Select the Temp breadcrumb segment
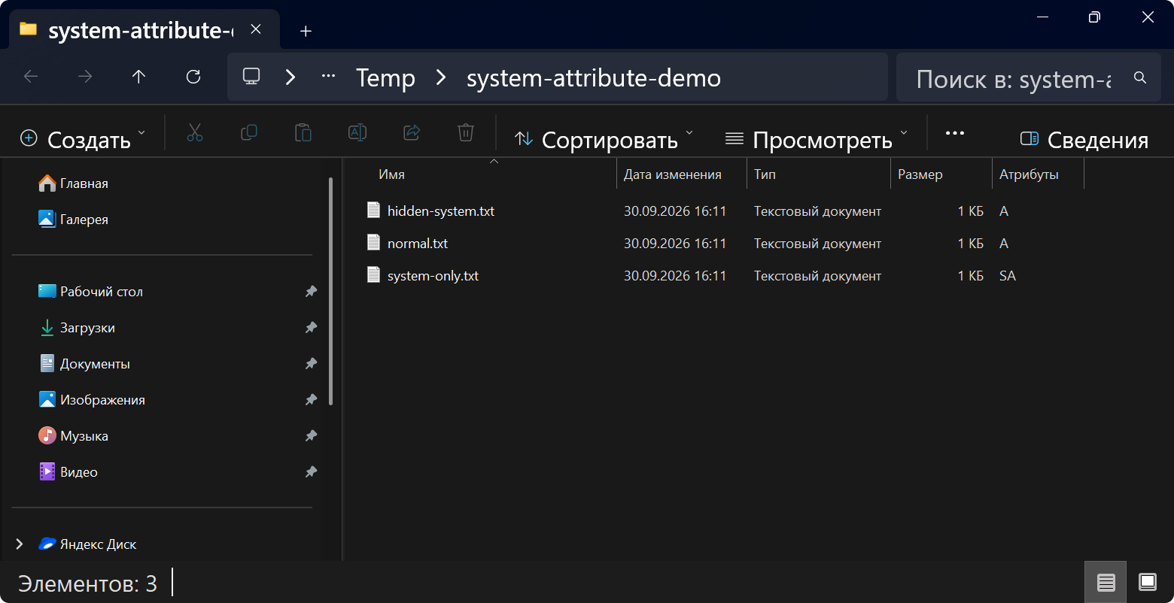1174x603 pixels. [x=385, y=78]
